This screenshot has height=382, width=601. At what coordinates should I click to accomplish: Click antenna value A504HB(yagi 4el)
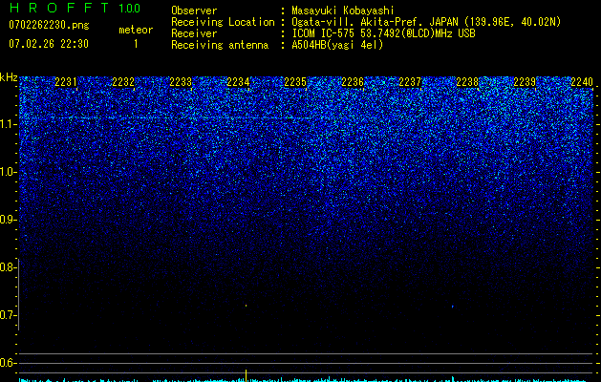337,45
